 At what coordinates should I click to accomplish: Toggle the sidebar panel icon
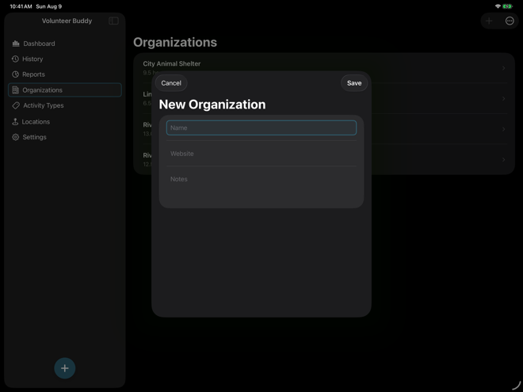pos(113,21)
